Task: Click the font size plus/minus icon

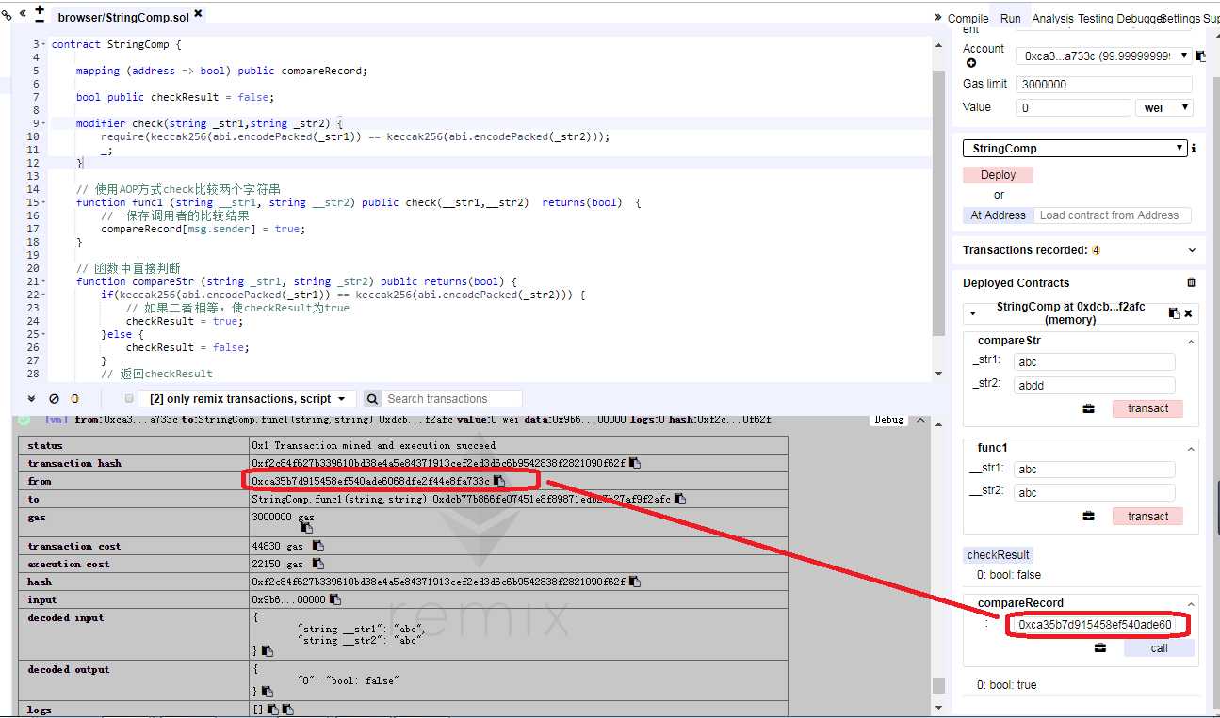Action: (x=40, y=13)
